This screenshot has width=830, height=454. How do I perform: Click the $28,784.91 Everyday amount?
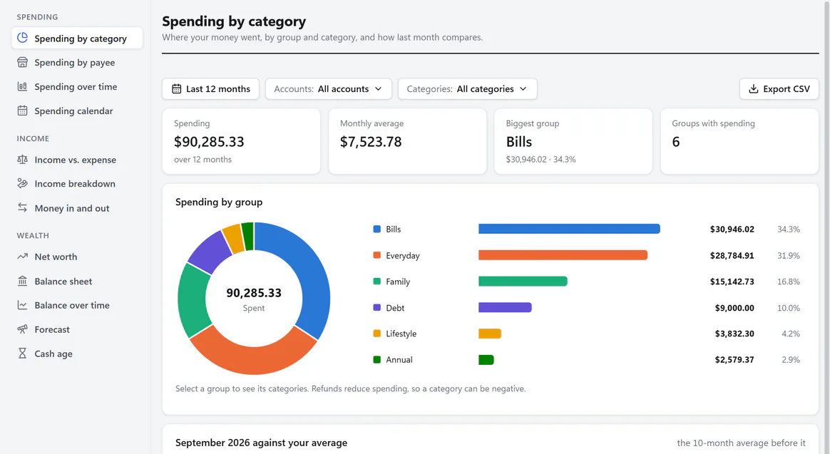point(732,256)
